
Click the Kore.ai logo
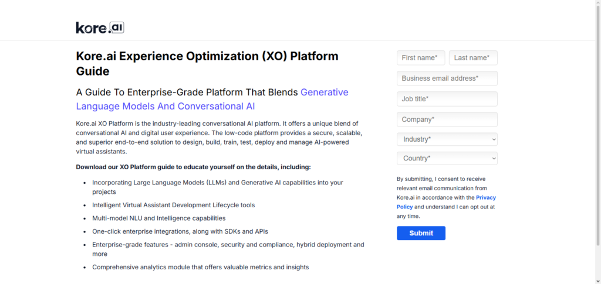coord(100,28)
